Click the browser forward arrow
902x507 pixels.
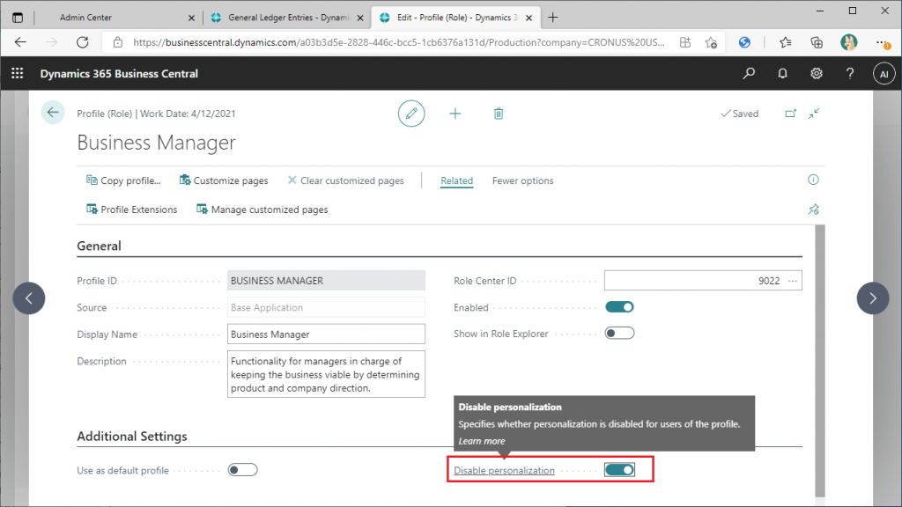[x=52, y=42]
